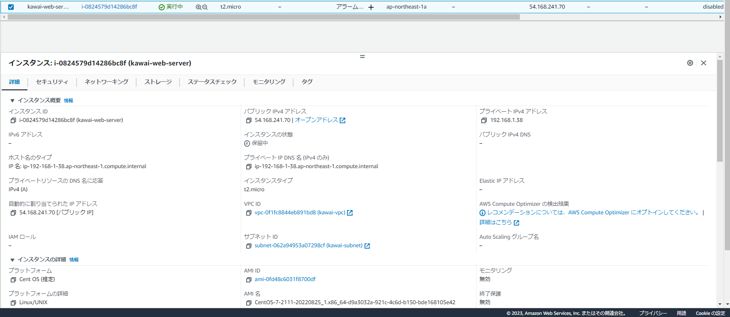The height and width of the screenshot is (317, 730).
Task: Copy the AMI ID value
Action: click(249, 280)
